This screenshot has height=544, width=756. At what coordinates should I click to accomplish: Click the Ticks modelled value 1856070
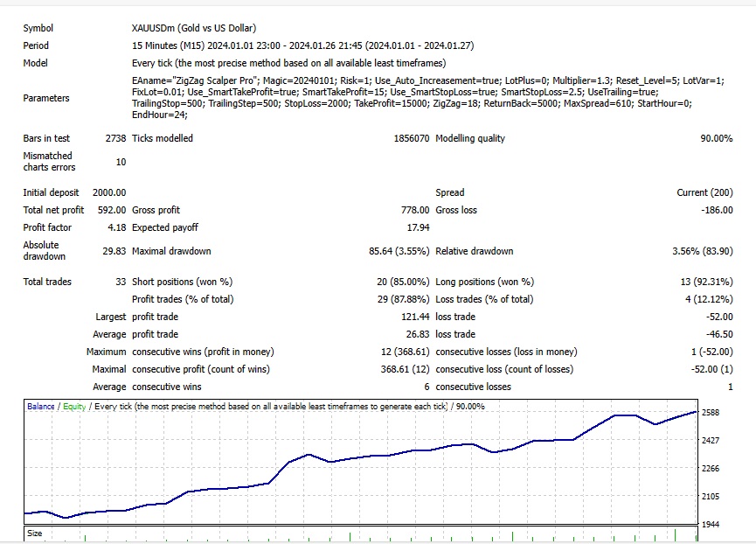(x=412, y=138)
